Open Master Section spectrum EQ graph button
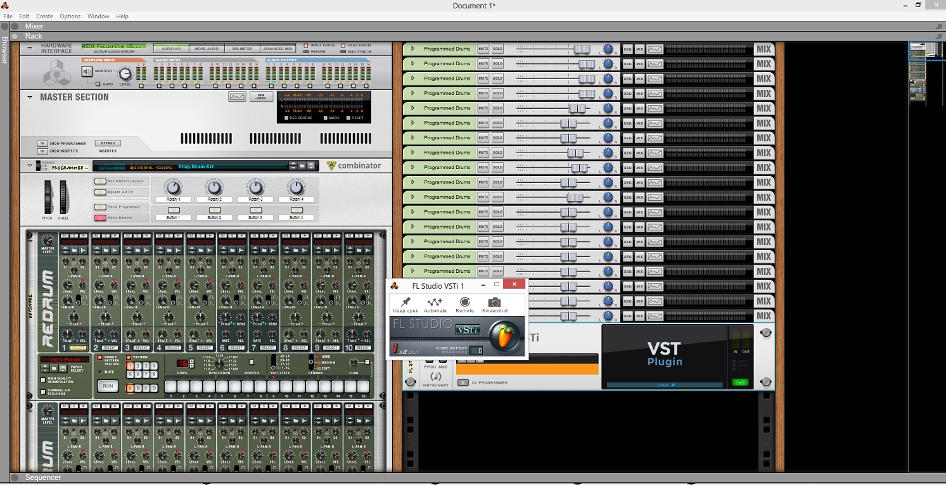 (237, 97)
